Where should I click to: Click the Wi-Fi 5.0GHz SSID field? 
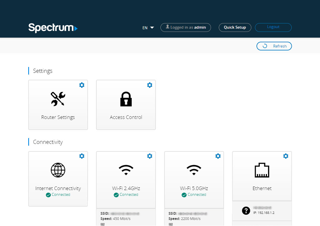[188, 214]
